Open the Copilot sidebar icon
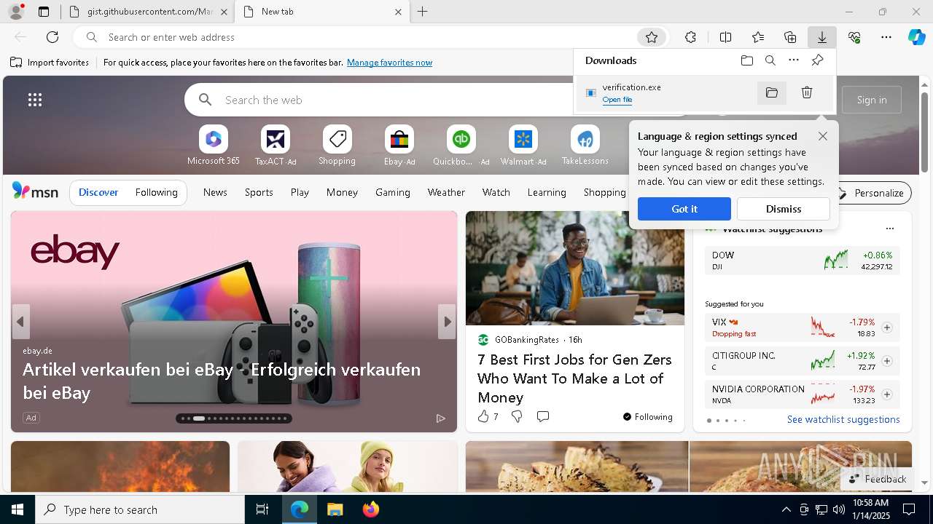 [x=917, y=37]
